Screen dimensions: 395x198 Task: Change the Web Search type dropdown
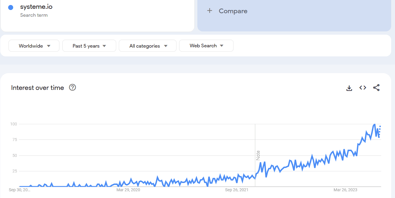pos(206,46)
